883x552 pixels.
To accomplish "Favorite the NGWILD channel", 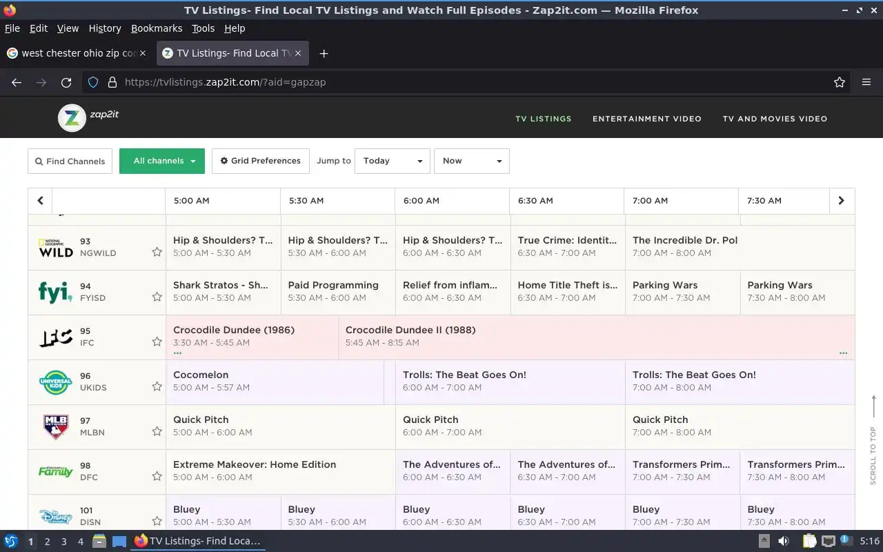I will pyautogui.click(x=157, y=252).
